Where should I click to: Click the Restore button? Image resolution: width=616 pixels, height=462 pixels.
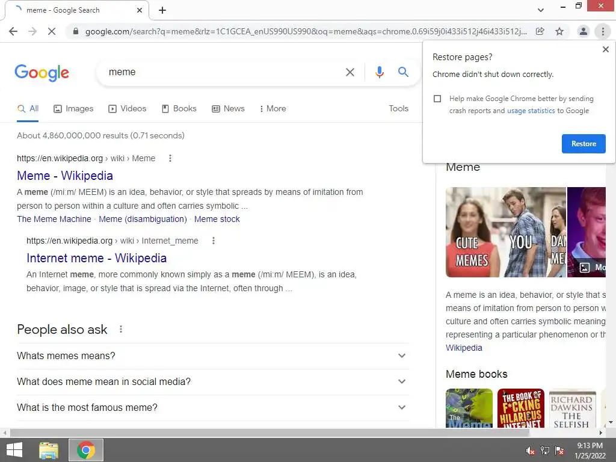pyautogui.click(x=584, y=144)
